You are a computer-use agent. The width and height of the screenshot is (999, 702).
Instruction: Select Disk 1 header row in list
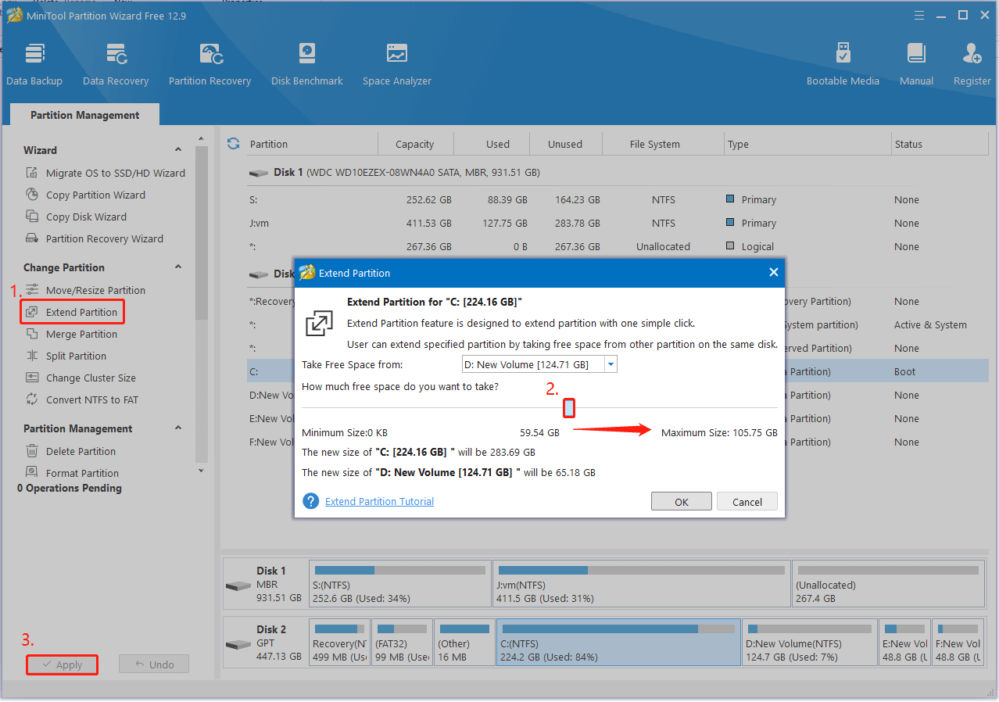pos(617,173)
